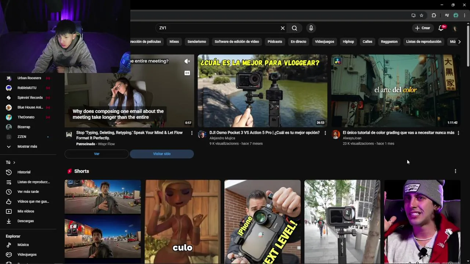Clear the ZV1 search text
470x264 pixels.
[x=283, y=28]
